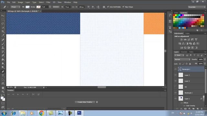The image size is (207, 116).
Task: Open the File menu
Action: click(8, 2)
